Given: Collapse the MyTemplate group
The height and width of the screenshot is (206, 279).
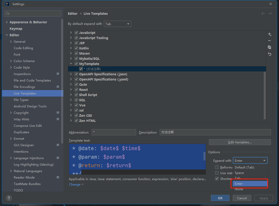Looking at the screenshot, I should pyautogui.click(x=71, y=63).
